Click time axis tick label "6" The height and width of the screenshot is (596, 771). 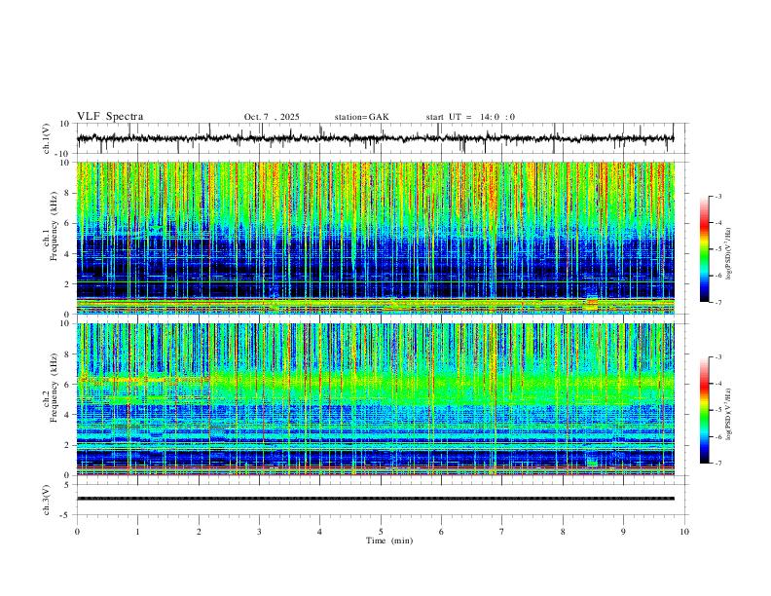pyautogui.click(x=441, y=532)
